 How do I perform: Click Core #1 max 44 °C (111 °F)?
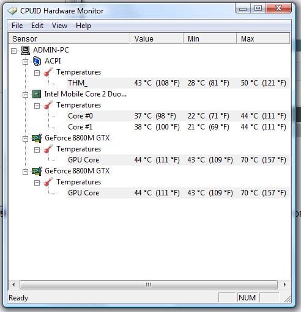click(x=263, y=127)
